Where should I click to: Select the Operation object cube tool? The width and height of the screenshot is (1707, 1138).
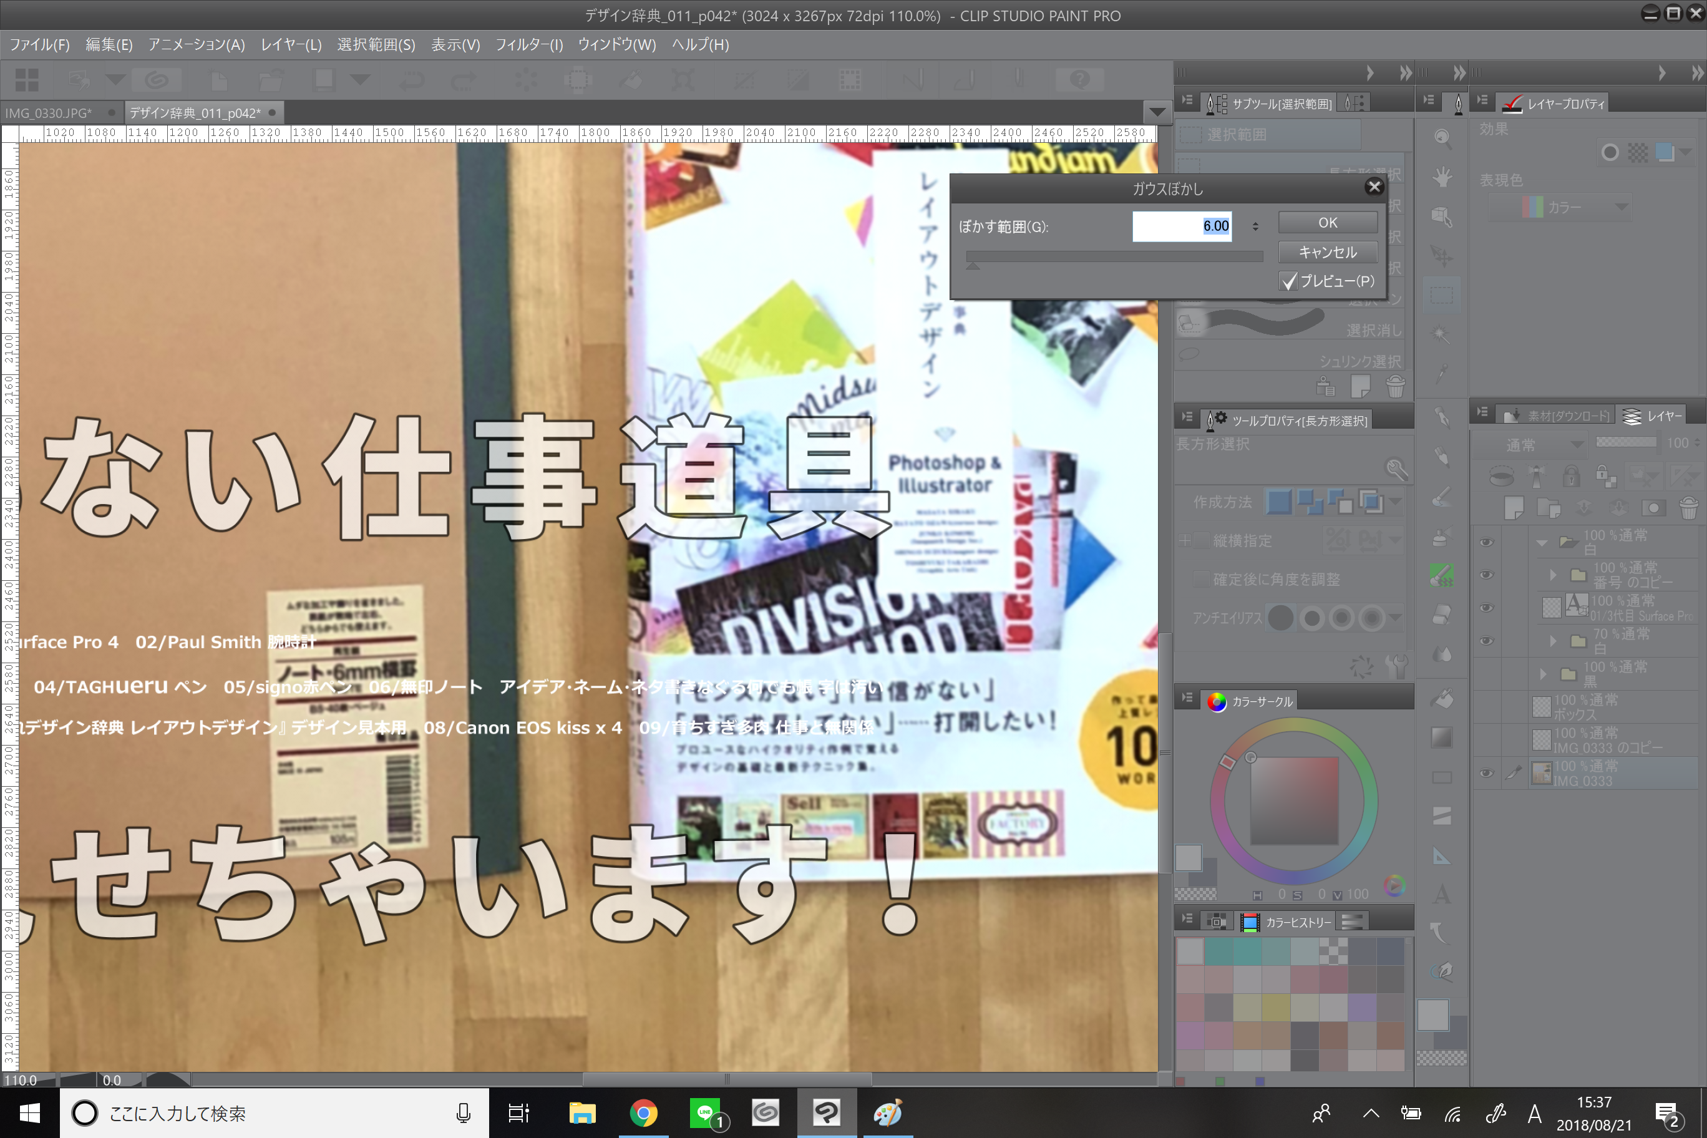1442,216
